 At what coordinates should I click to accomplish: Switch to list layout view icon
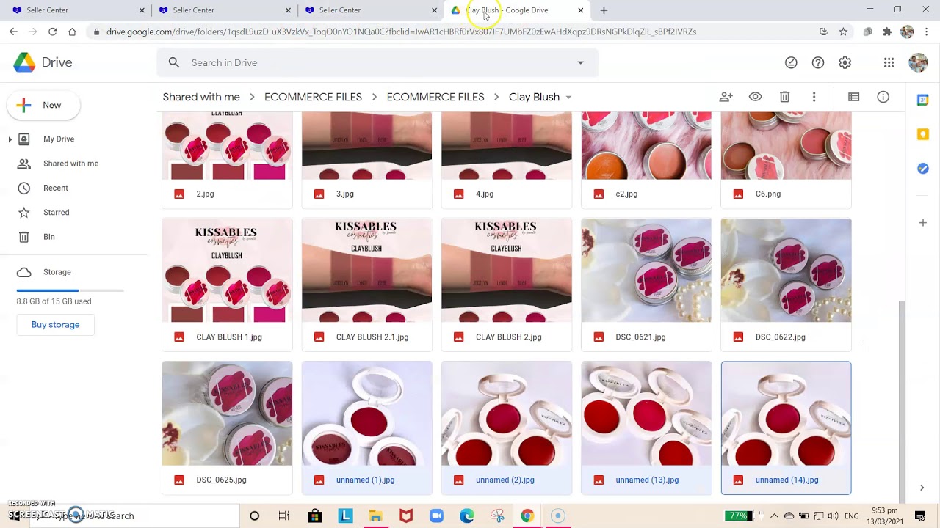click(x=853, y=97)
